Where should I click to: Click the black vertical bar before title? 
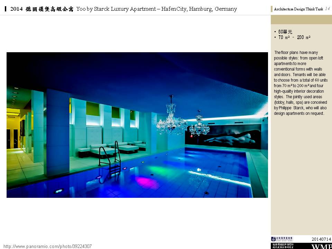6,9
